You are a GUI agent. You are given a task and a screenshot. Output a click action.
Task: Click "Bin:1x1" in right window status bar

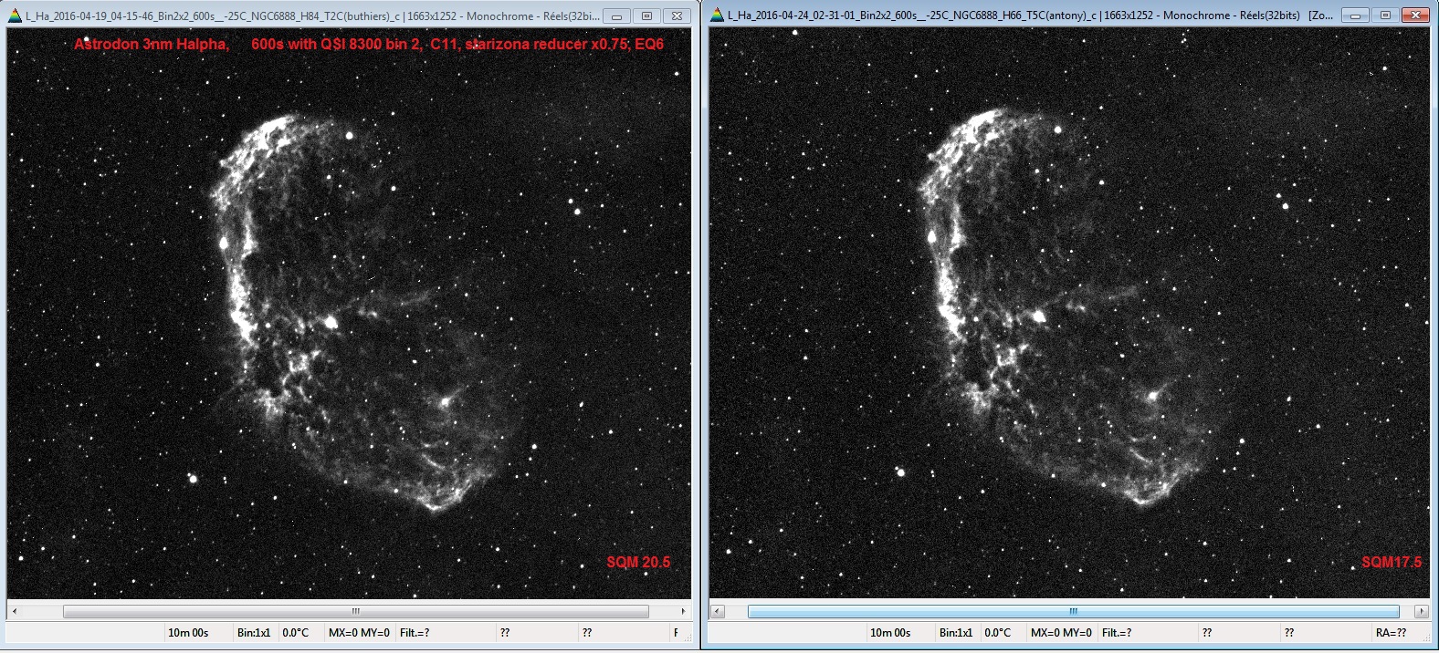(x=956, y=633)
